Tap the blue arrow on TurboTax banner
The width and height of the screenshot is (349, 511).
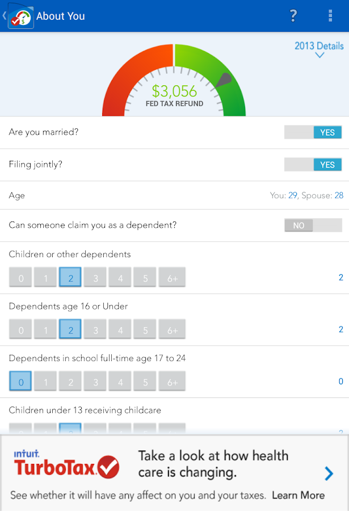[329, 473]
